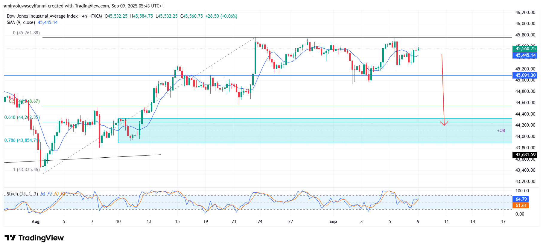Screen dimensions: 543x249
Task: Click the +OB order block label
Action: pos(501,130)
